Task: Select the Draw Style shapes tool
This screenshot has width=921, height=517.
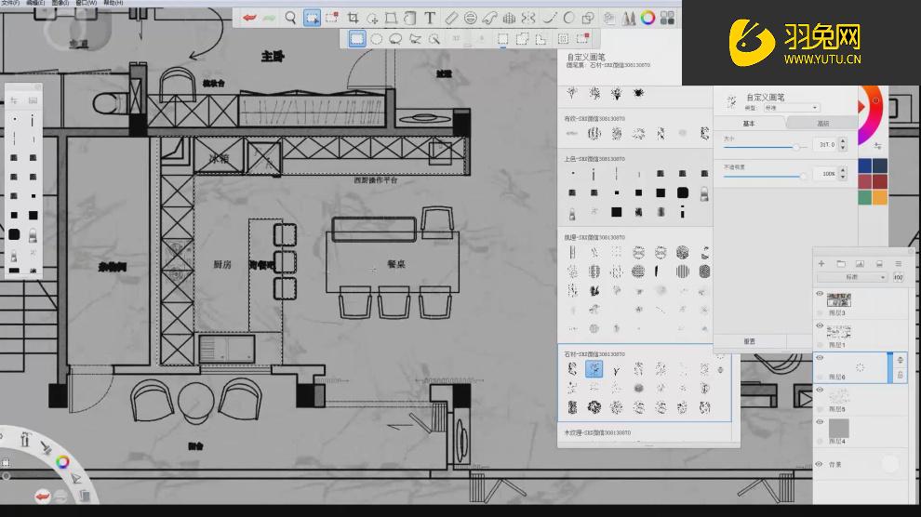Action: tap(588, 19)
